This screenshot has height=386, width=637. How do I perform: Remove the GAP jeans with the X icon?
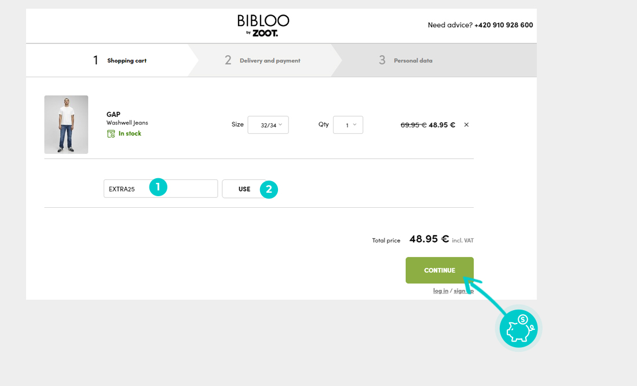(x=467, y=125)
